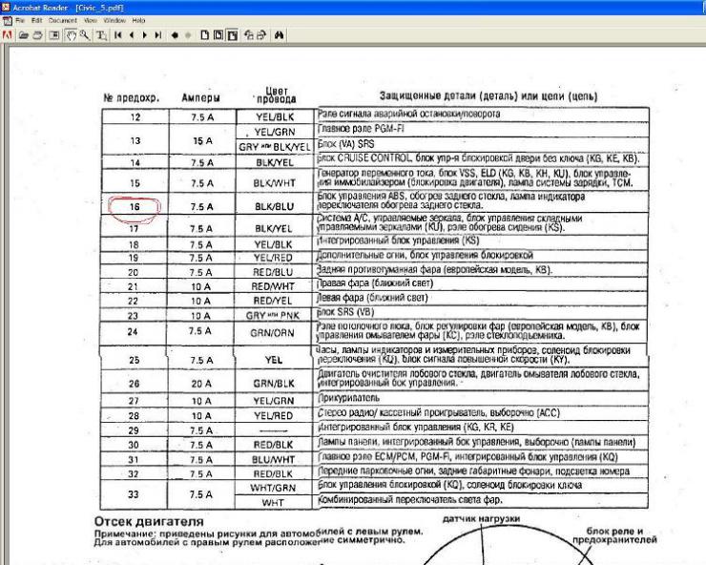
Task: Click the 'Цвет провода' column header
Action: (276, 95)
